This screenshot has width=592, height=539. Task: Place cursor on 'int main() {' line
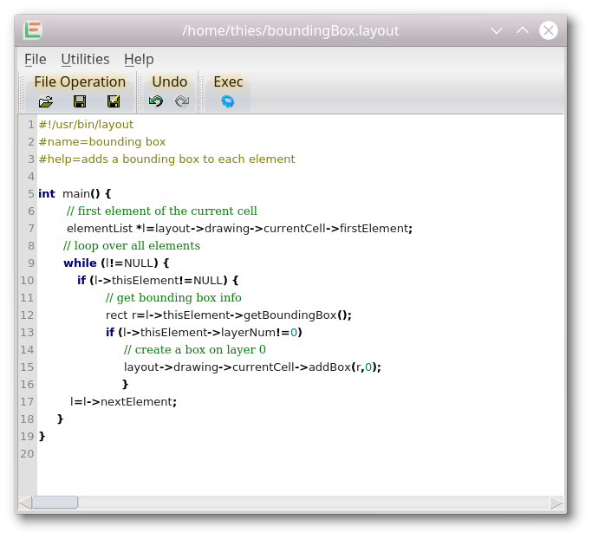75,194
